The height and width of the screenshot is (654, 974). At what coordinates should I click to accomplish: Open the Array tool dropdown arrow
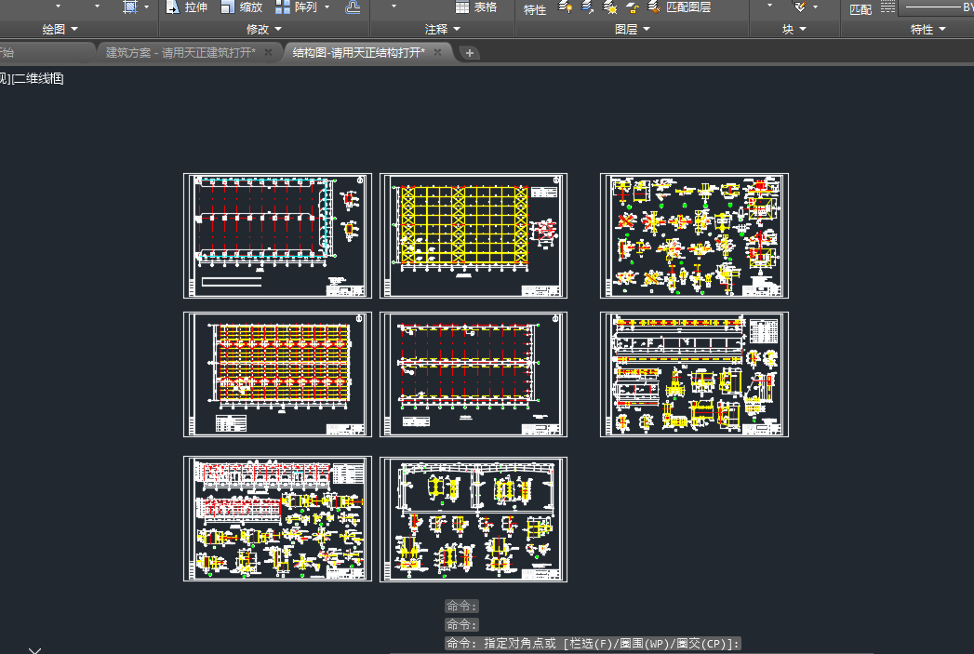327,7
